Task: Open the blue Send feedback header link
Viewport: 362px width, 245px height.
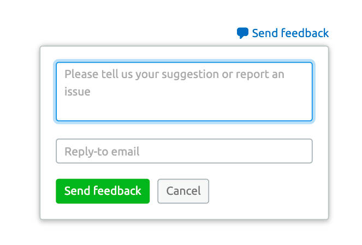Action: [290, 33]
